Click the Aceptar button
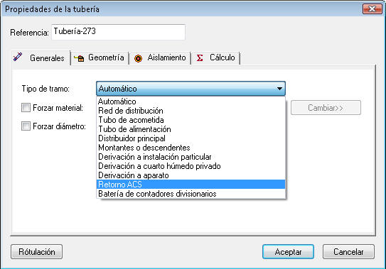 coord(288,251)
